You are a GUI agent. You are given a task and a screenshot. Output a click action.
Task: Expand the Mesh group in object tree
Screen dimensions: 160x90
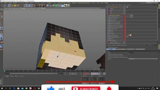click(108, 12)
